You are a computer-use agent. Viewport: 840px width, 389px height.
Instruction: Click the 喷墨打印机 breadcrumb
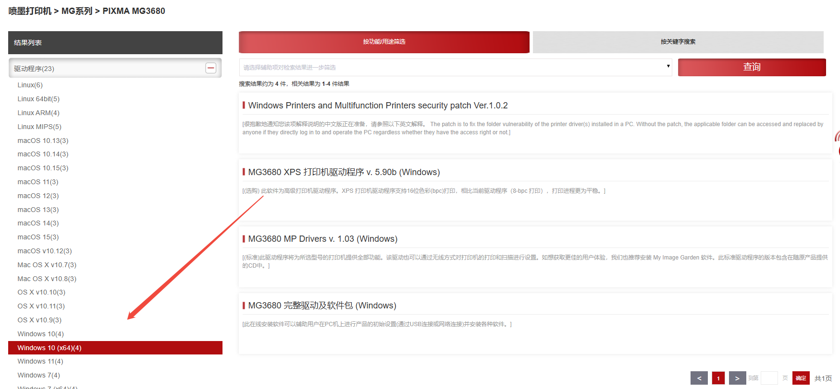point(30,11)
